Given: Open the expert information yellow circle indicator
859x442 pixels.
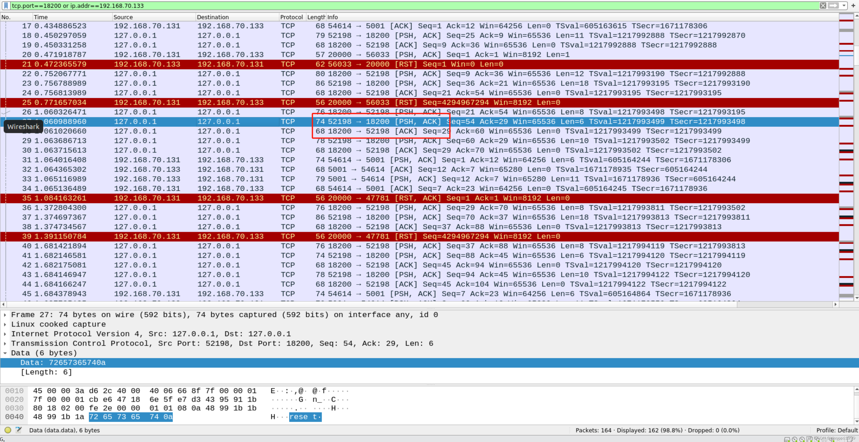Looking at the screenshot, I should point(8,430).
